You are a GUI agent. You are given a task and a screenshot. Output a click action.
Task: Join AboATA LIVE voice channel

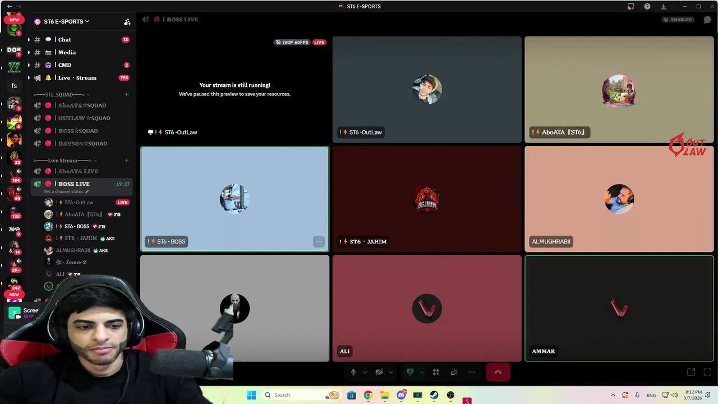click(x=80, y=171)
